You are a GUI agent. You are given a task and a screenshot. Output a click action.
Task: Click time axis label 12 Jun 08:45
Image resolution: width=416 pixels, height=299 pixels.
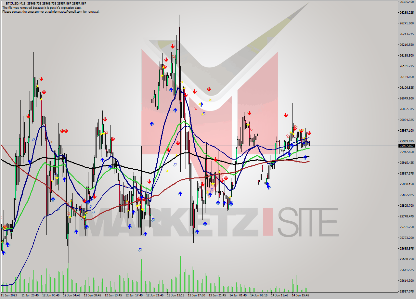[93, 295]
